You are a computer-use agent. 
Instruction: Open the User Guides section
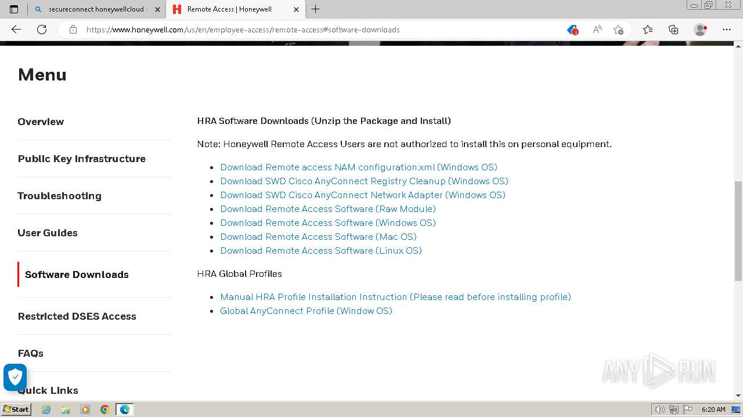click(48, 233)
